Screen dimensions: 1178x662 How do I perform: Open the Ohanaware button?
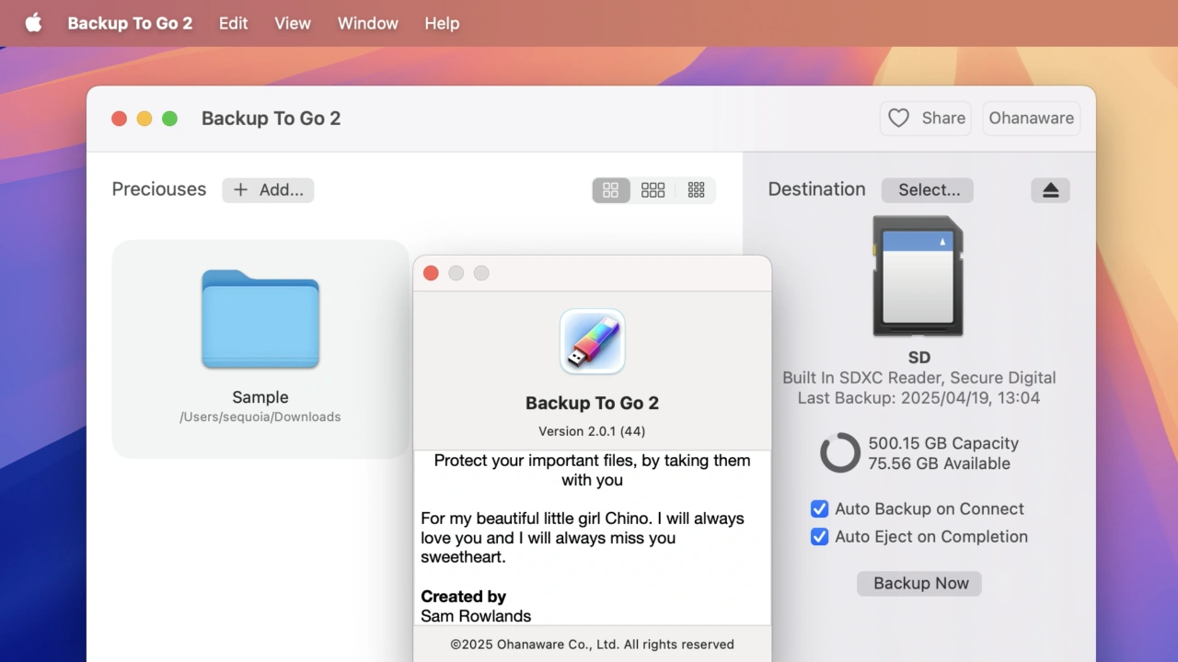click(x=1031, y=118)
